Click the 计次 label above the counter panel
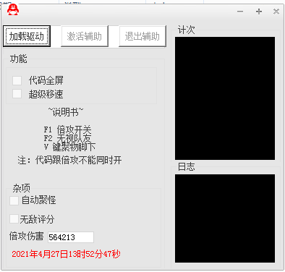Viewport: 285px width, 272px height. click(186, 30)
